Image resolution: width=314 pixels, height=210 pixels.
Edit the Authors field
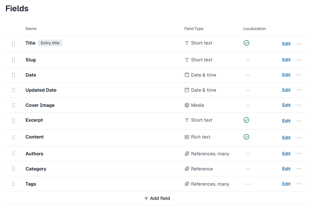(x=286, y=154)
